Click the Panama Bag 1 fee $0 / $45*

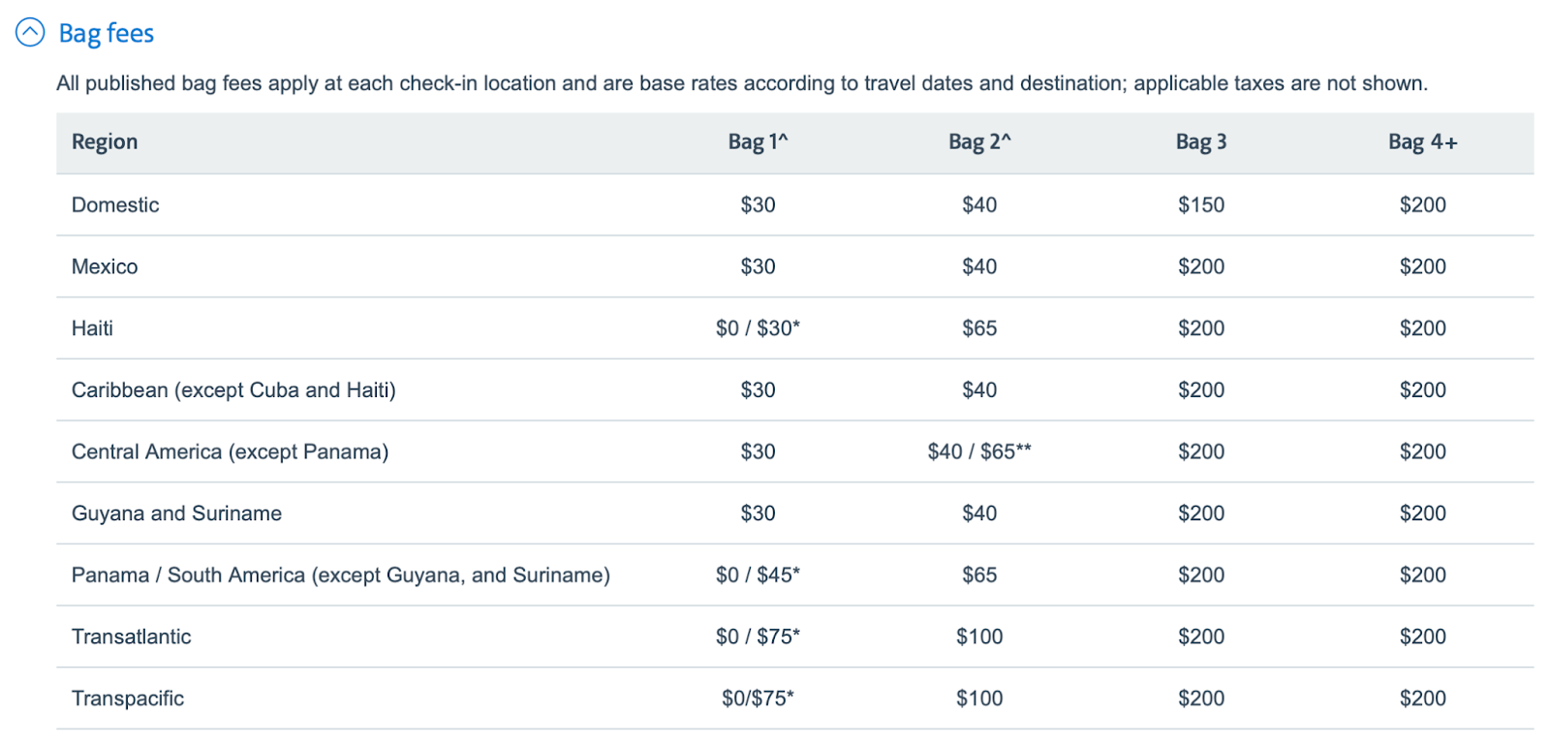click(x=758, y=575)
